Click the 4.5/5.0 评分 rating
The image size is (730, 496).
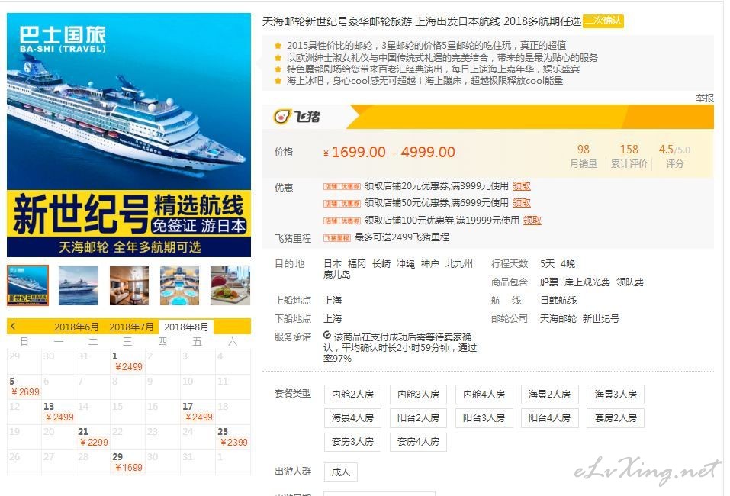click(x=674, y=156)
